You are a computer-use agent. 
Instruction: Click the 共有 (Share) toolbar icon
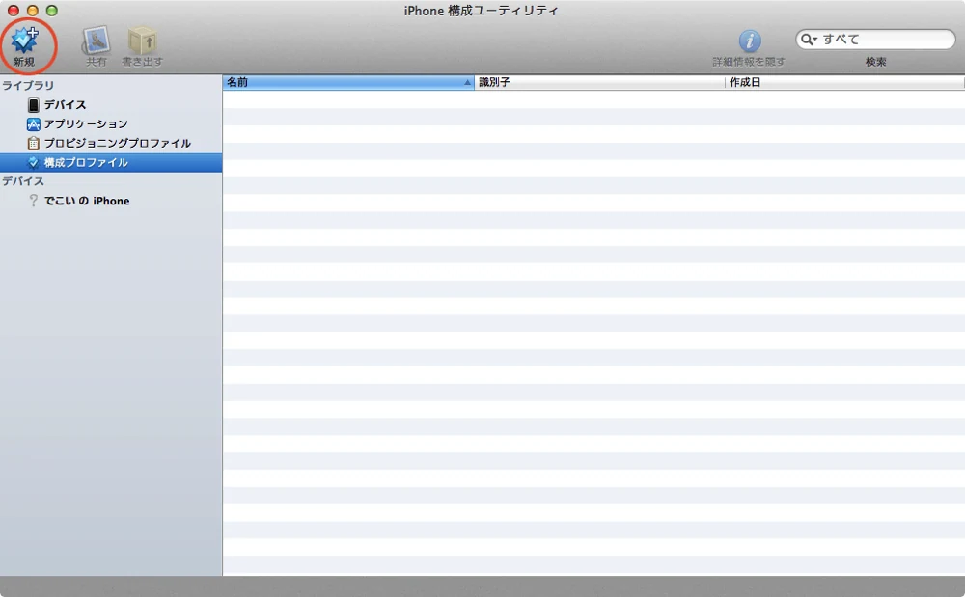[96, 41]
